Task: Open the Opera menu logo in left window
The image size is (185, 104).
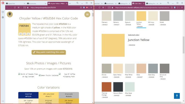Action: click(3, 3)
